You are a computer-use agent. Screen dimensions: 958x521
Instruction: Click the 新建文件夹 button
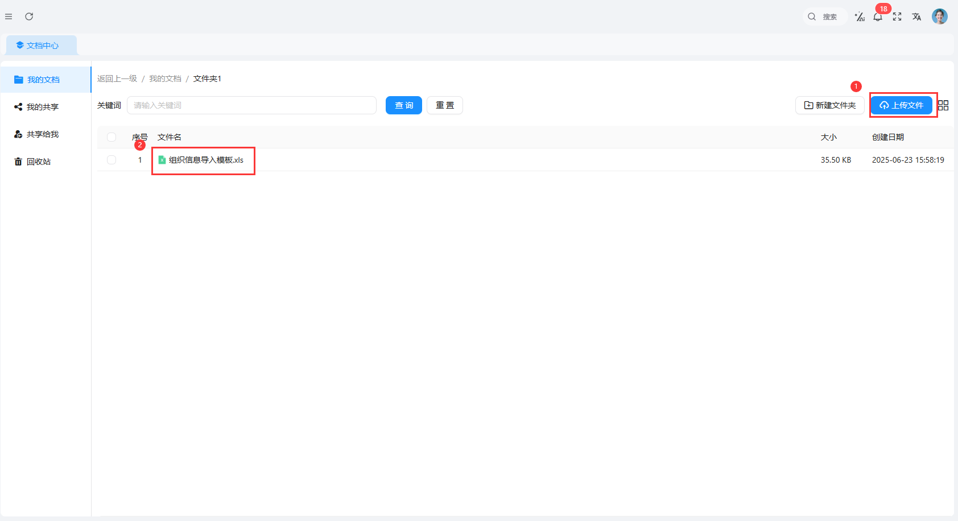830,105
